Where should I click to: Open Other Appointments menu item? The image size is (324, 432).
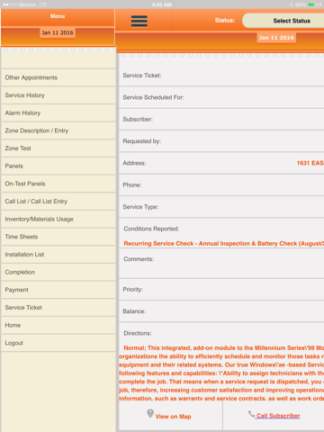(x=58, y=77)
